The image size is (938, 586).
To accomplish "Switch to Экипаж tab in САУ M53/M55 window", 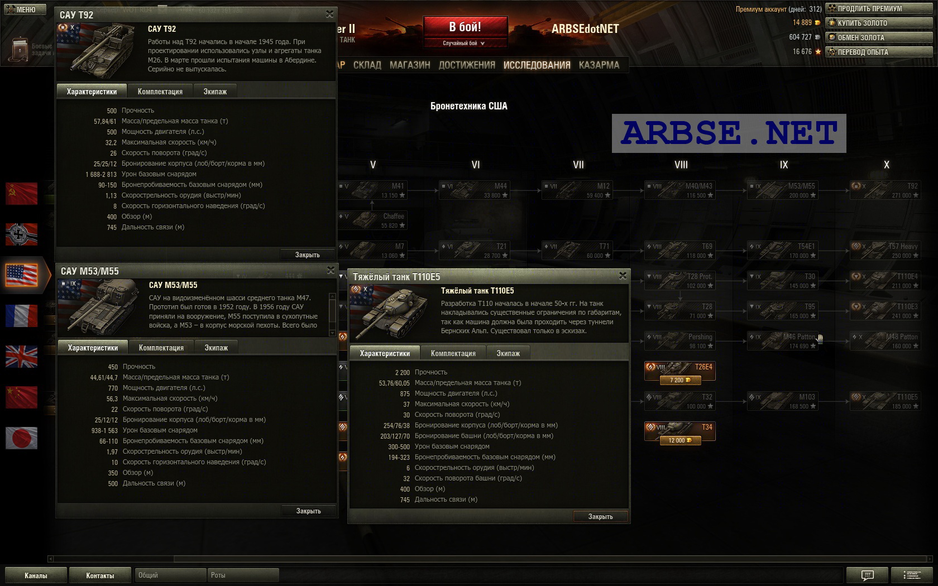I will pyautogui.click(x=216, y=348).
